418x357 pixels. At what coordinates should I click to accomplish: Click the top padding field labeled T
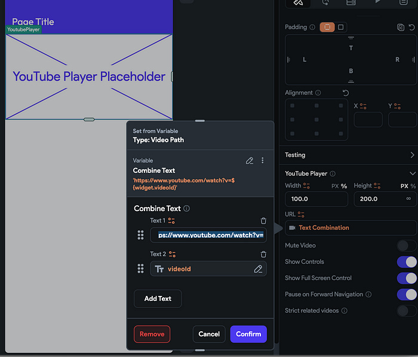pyautogui.click(x=351, y=48)
